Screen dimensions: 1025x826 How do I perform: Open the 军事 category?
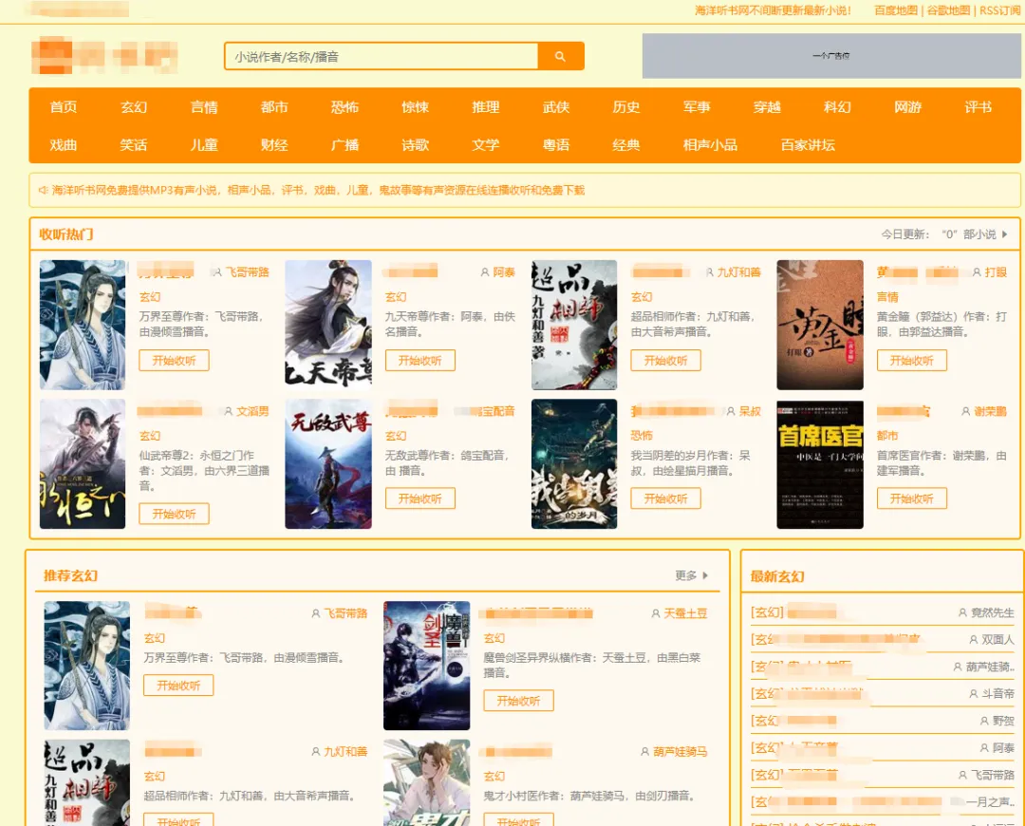click(x=697, y=107)
